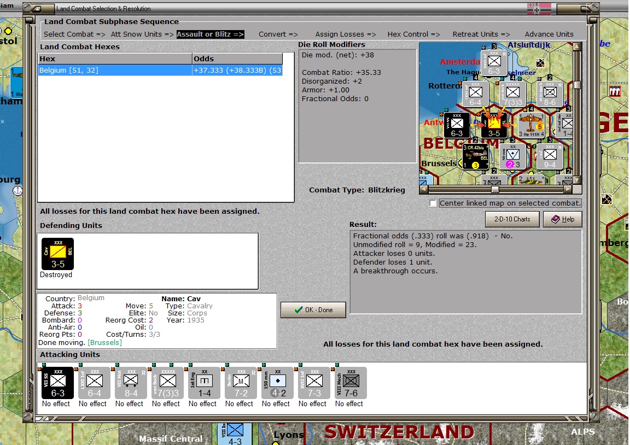Click the 7(3)3 HQ counter on minimap

512,94
